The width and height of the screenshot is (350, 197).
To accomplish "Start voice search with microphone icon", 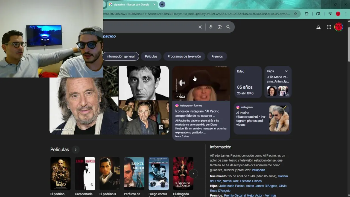I will tap(211, 27).
